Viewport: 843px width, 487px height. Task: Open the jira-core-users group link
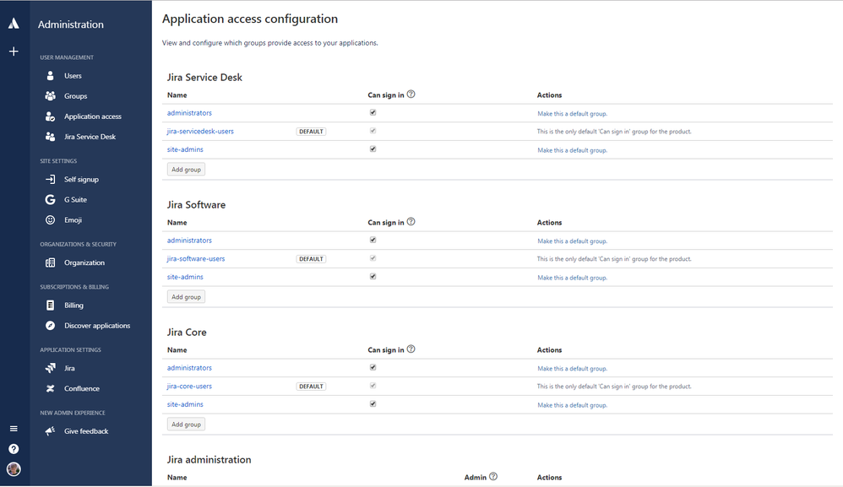coord(189,386)
